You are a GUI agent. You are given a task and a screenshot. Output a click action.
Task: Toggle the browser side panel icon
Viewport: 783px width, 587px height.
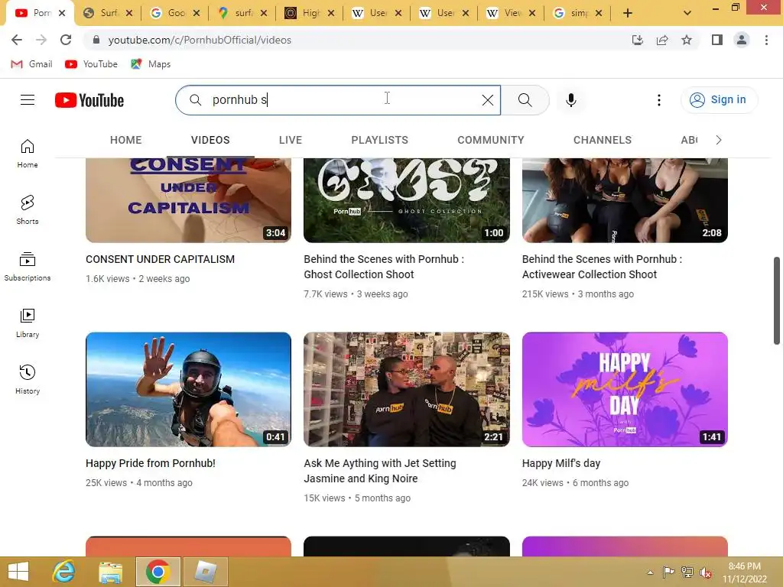pos(717,40)
